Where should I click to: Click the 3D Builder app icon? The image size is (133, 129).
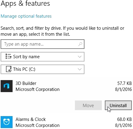click(x=7, y=86)
